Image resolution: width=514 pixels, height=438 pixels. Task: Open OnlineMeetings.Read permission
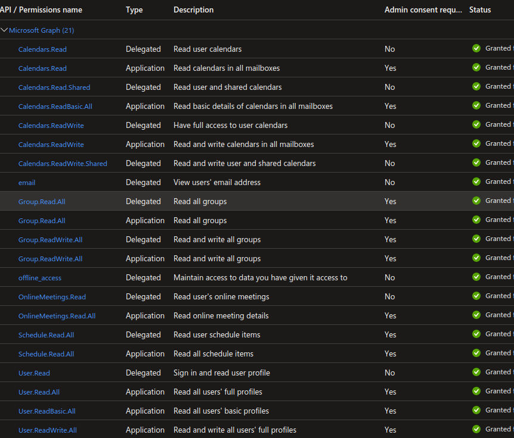[x=52, y=297]
